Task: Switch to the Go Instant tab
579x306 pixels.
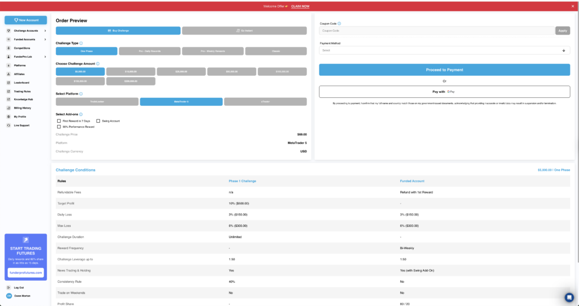Action: [244, 31]
